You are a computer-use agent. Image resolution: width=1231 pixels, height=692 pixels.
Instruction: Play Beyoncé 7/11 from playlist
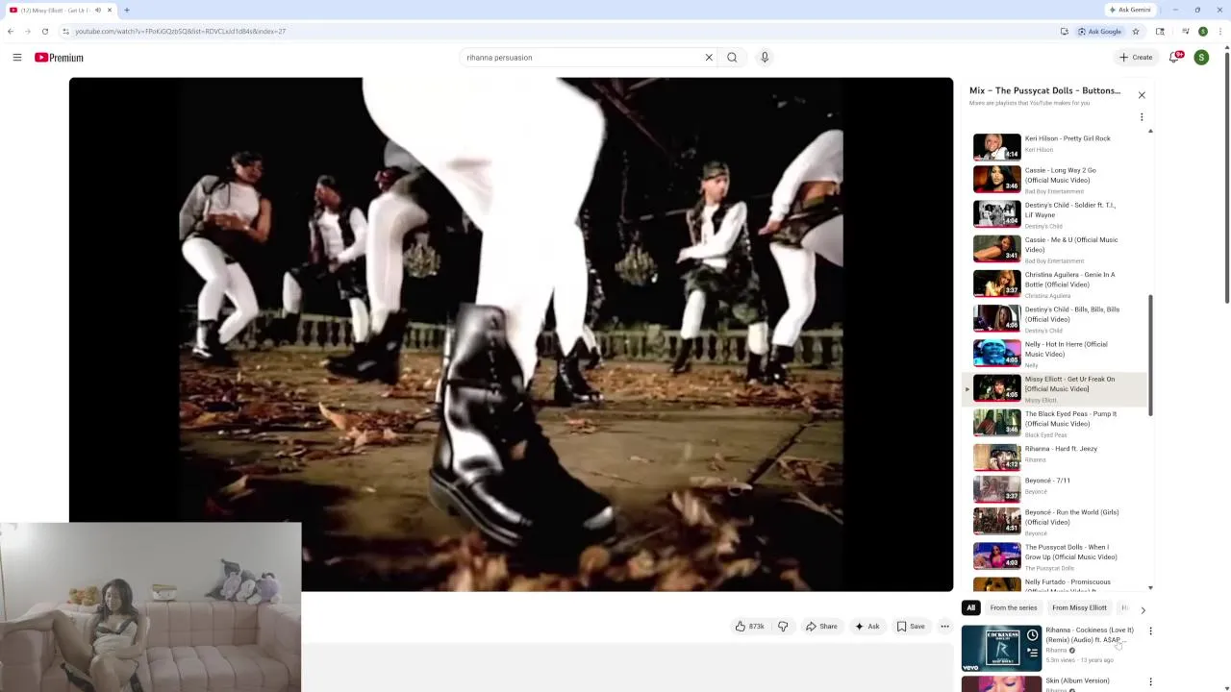pyautogui.click(x=1055, y=488)
